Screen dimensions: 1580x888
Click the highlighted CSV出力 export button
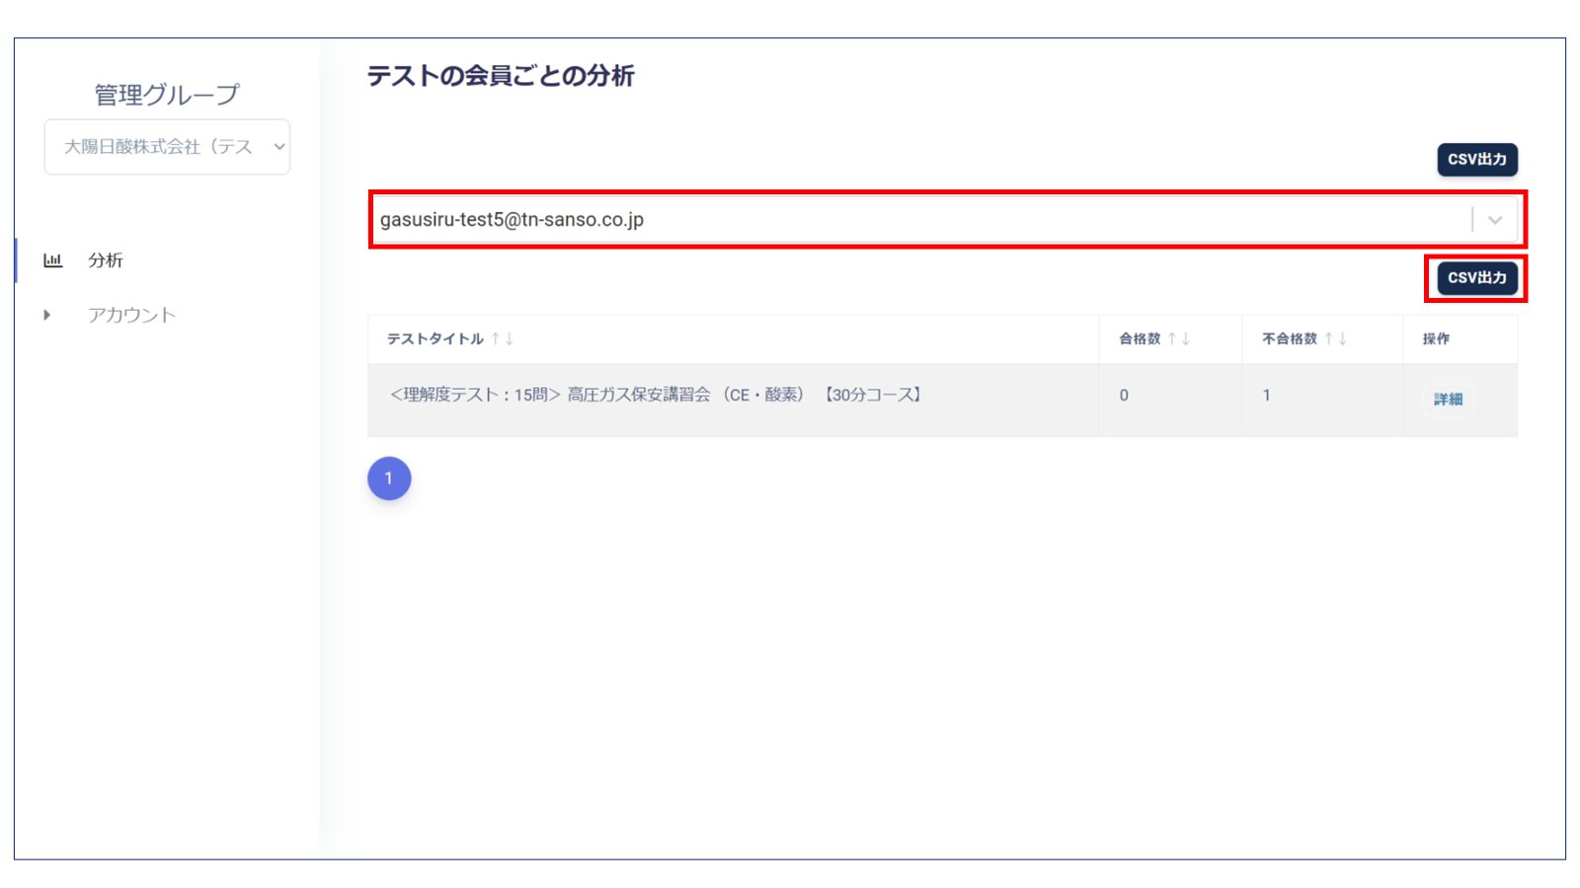click(x=1475, y=278)
